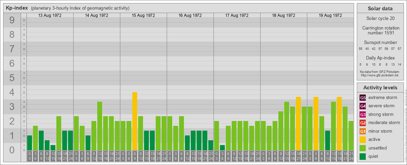The height and width of the screenshot is (165, 407).
Task: Click the tall green bar on 14 Aug at 12-15
Action: coord(100,126)
